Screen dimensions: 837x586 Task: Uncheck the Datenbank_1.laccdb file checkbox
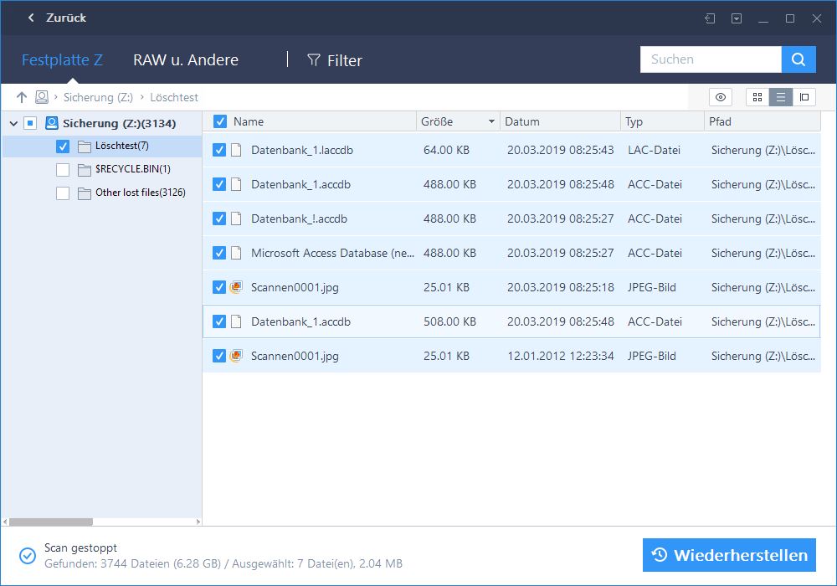click(x=219, y=150)
